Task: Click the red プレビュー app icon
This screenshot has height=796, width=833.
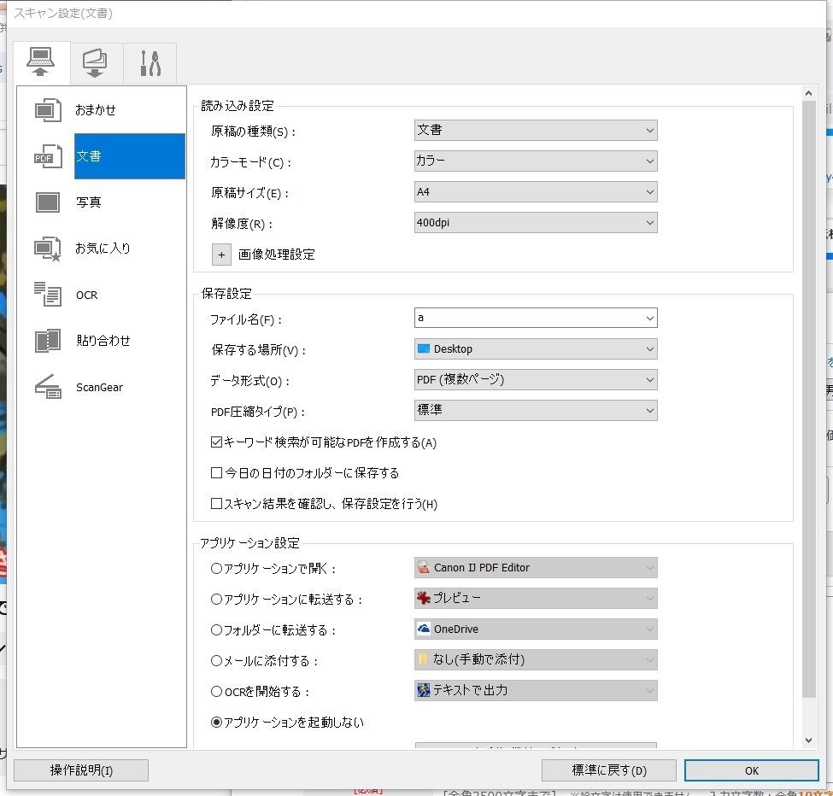Action: pos(424,599)
